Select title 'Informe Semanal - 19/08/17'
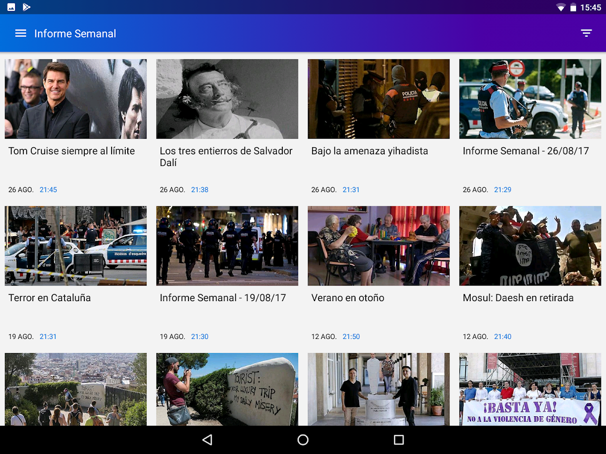Image resolution: width=606 pixels, height=454 pixels. (223, 298)
